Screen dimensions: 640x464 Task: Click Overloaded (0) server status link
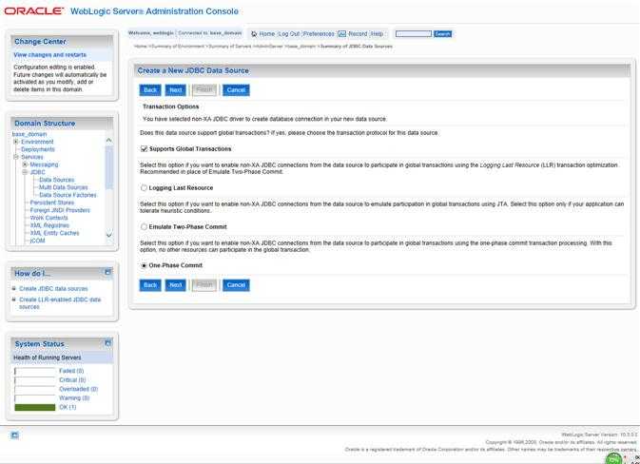pyautogui.click(x=78, y=389)
